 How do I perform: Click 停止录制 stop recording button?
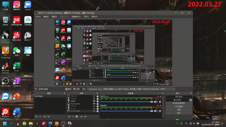tap(177, 100)
